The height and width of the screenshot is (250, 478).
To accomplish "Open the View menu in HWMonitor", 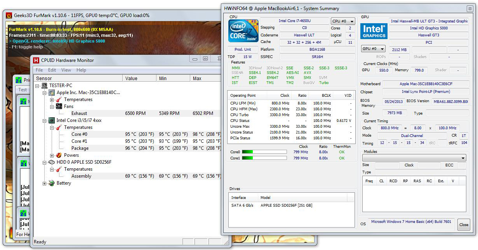I will (66, 70).
